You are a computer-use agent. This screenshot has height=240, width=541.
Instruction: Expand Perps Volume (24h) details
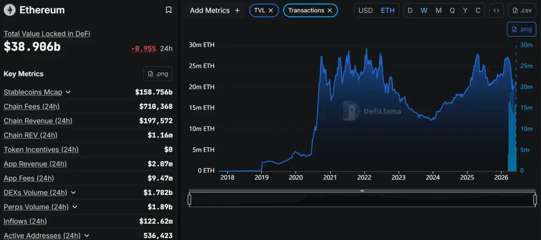75,207
